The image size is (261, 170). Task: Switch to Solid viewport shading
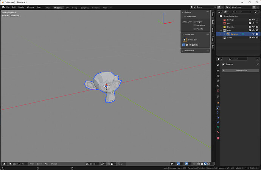pos(202,164)
